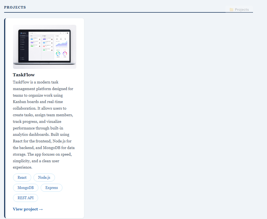Click the arrow icon in the View project link
The height and width of the screenshot is (219, 267).
(41, 209)
